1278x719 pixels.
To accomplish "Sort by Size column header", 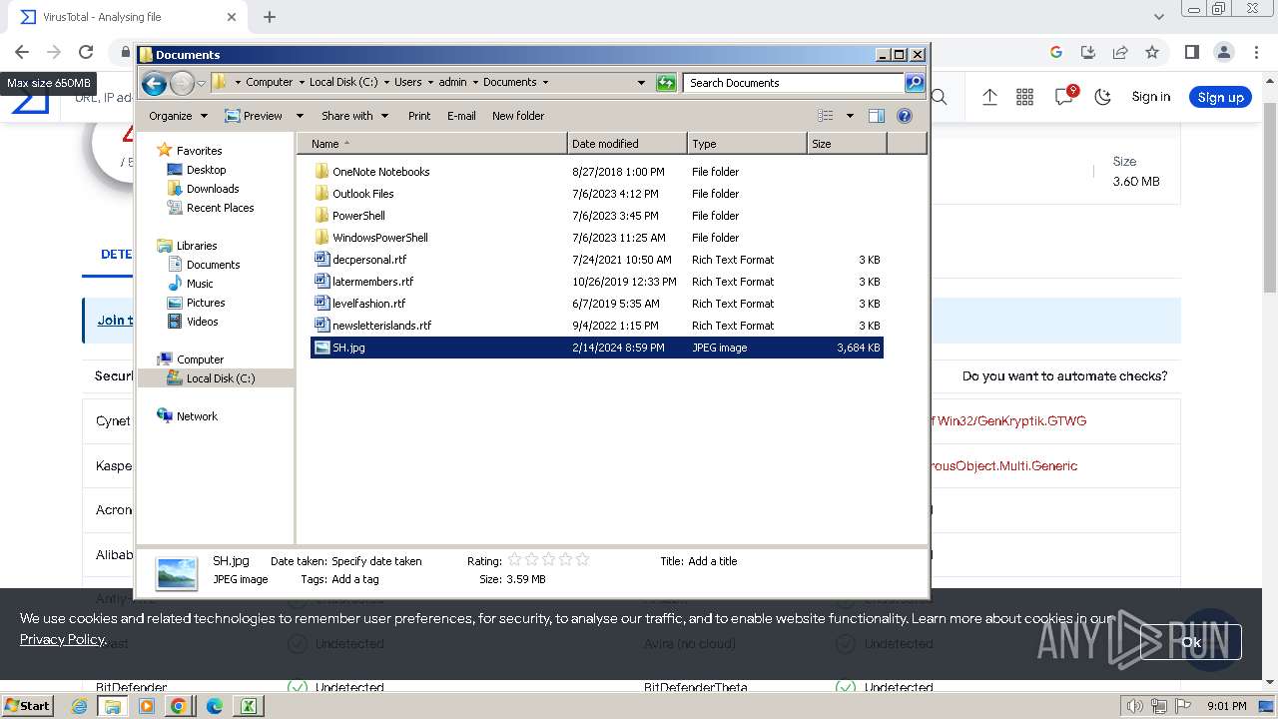I will (847, 144).
